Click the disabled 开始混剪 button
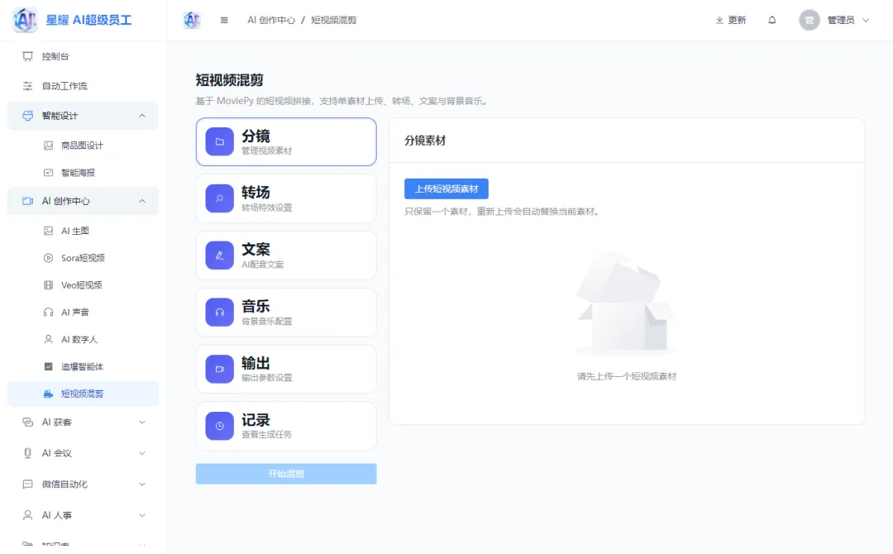 [x=286, y=474]
